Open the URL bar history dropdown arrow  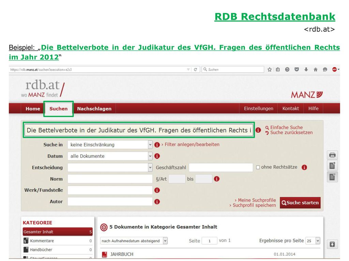point(188,69)
